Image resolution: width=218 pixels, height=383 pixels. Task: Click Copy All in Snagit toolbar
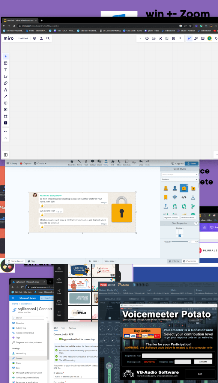(177, 163)
